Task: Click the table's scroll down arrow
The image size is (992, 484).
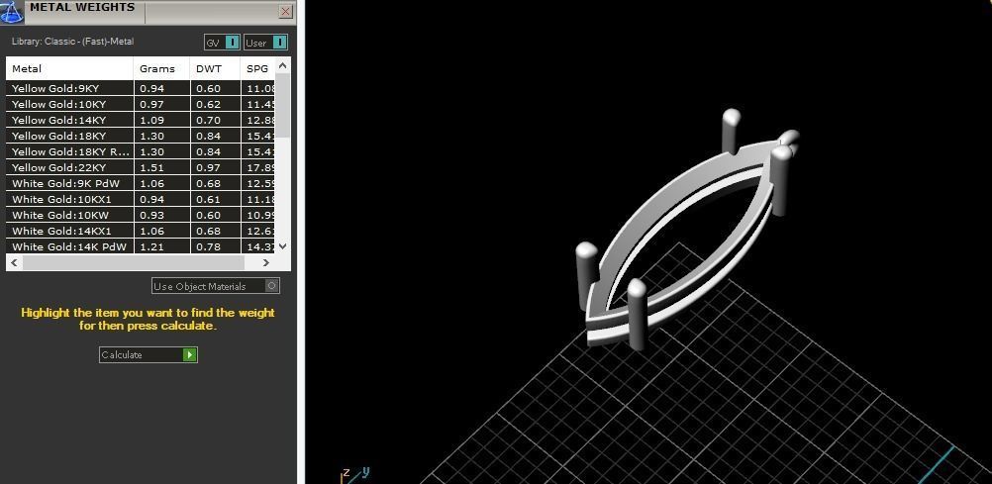Action: (283, 246)
